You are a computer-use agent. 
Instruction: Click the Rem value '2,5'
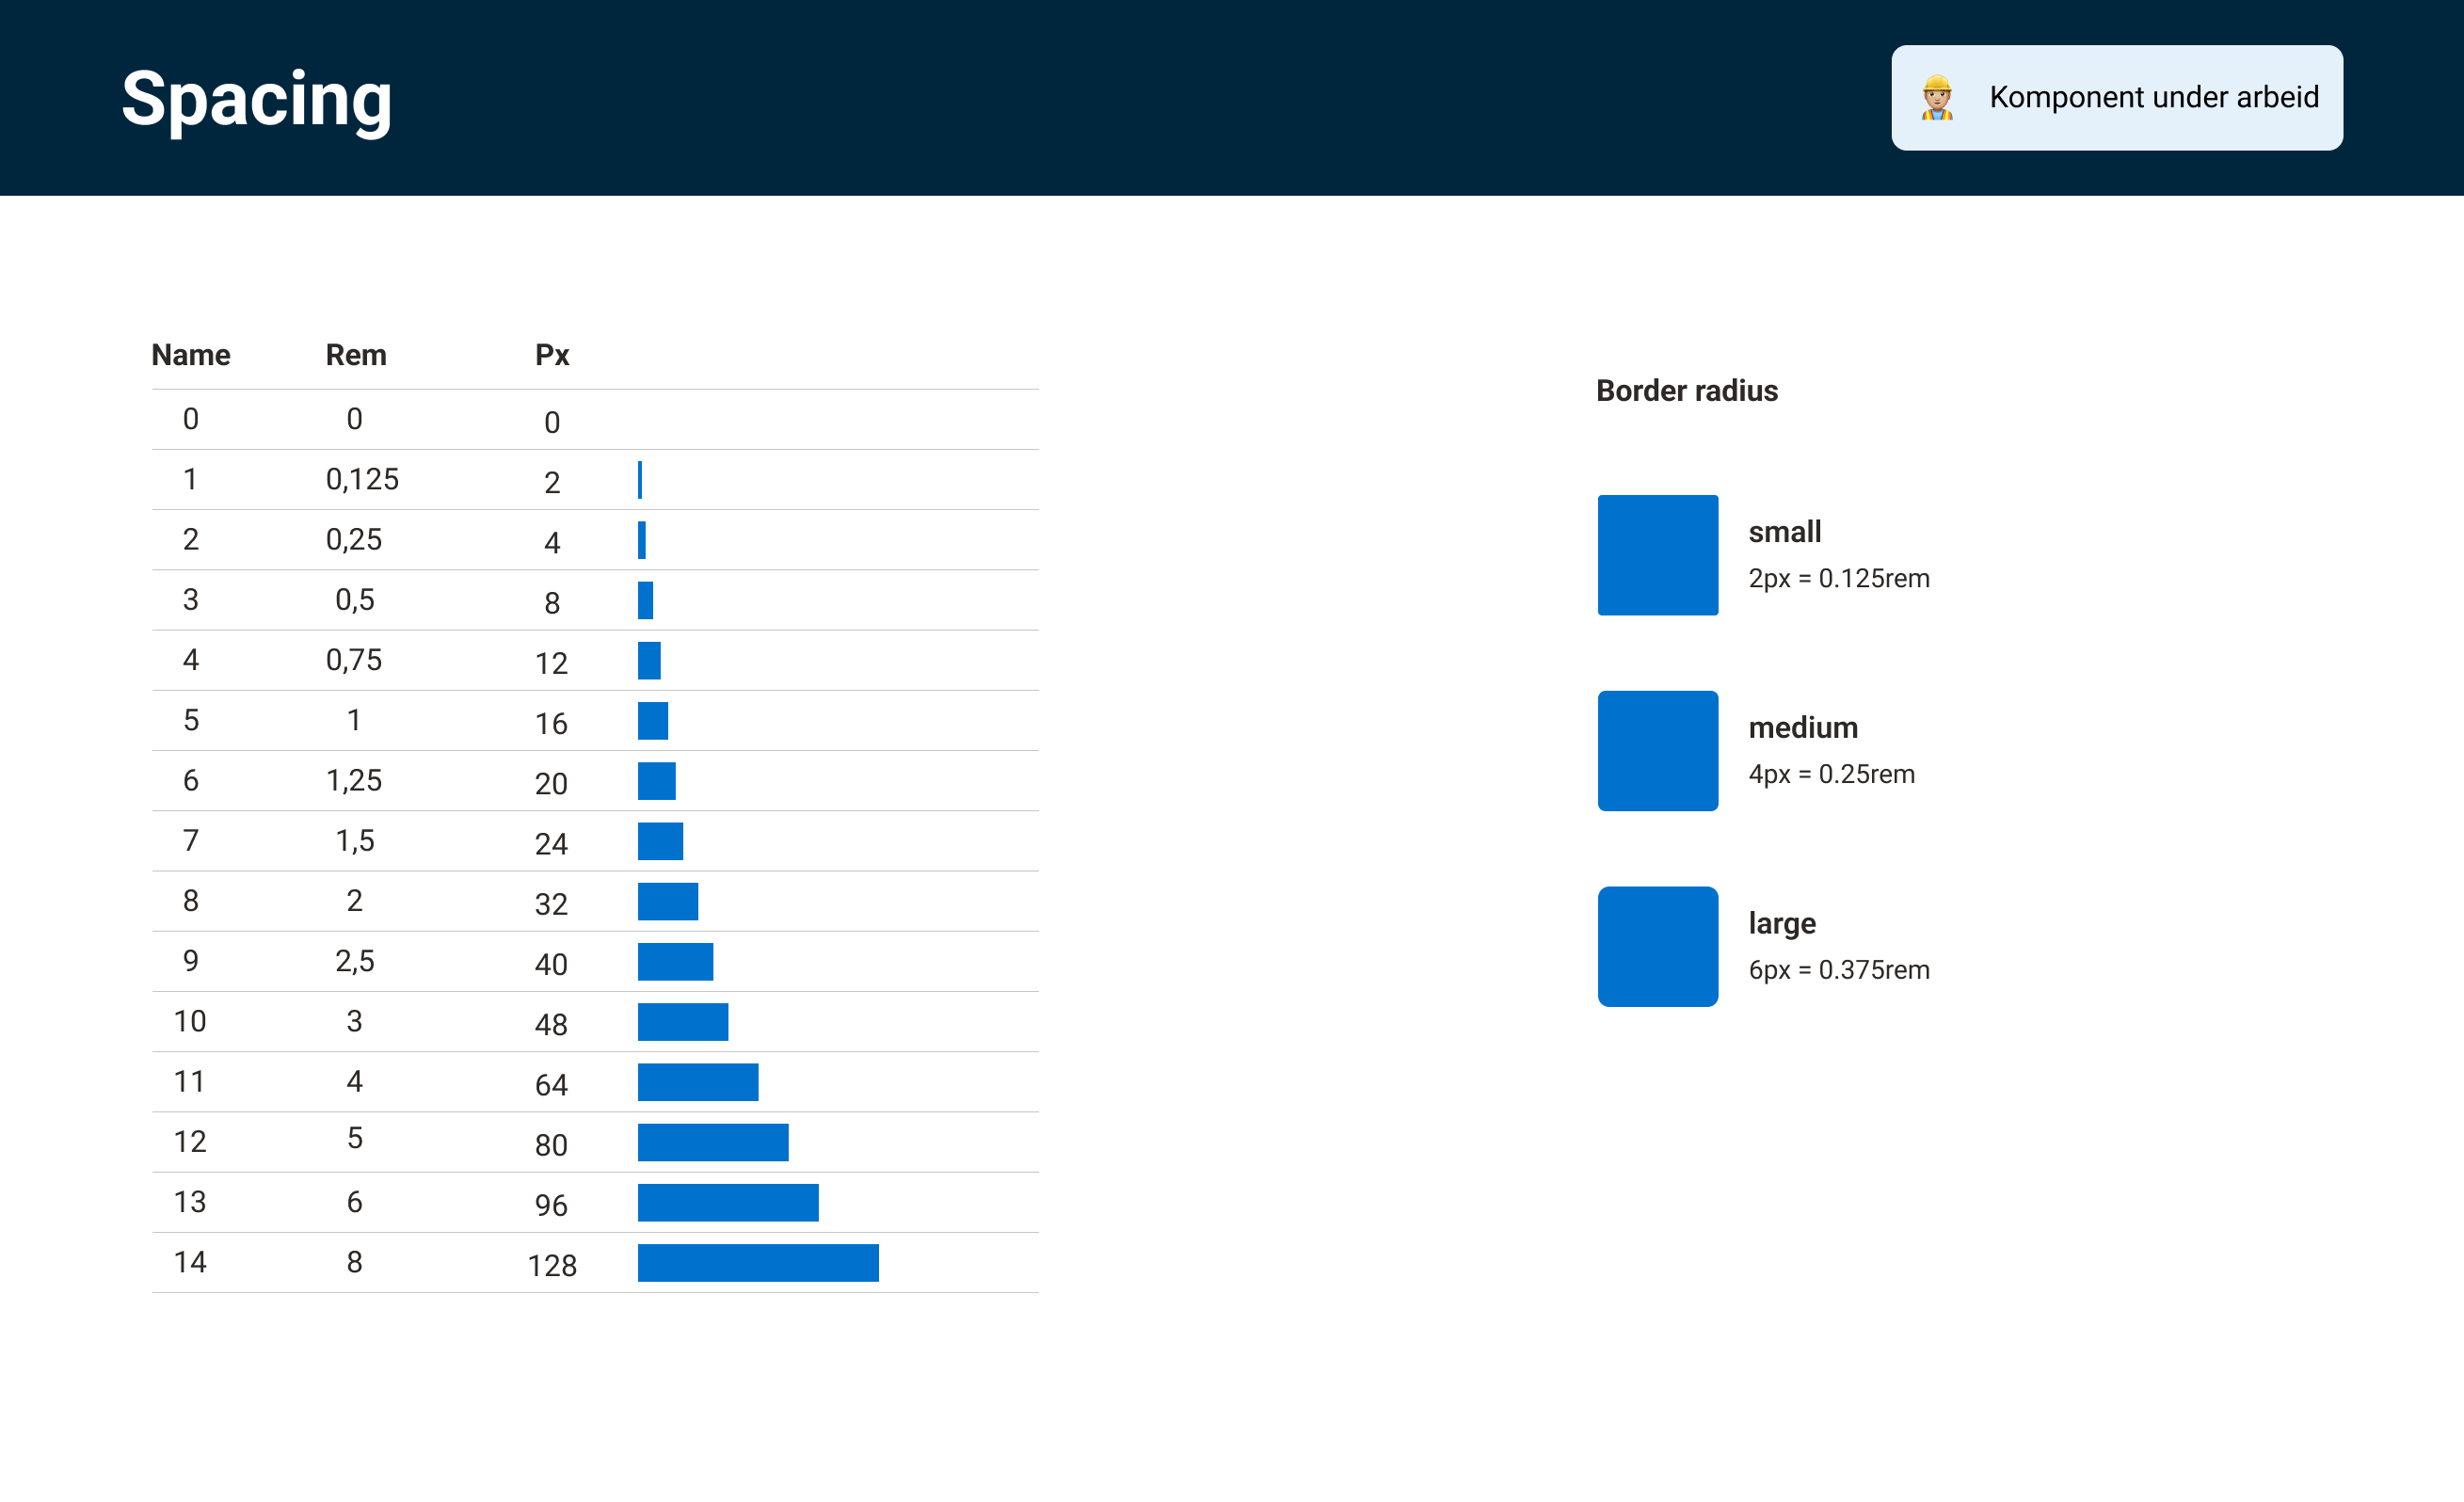pyautogui.click(x=355, y=961)
